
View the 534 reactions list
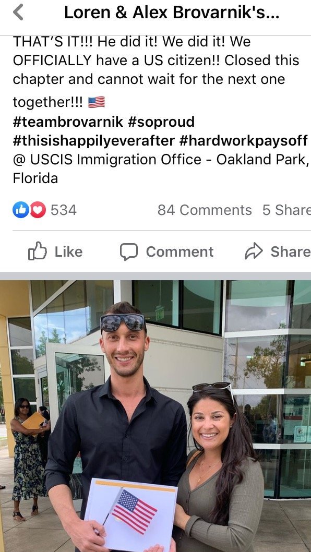[63, 210]
